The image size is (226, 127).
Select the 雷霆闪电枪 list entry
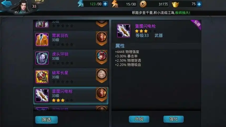click(x=71, y=96)
